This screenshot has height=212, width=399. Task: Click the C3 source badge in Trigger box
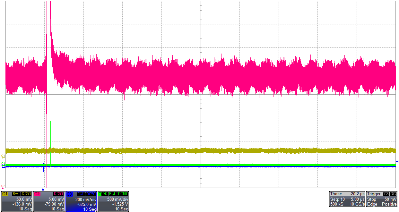point(386,194)
